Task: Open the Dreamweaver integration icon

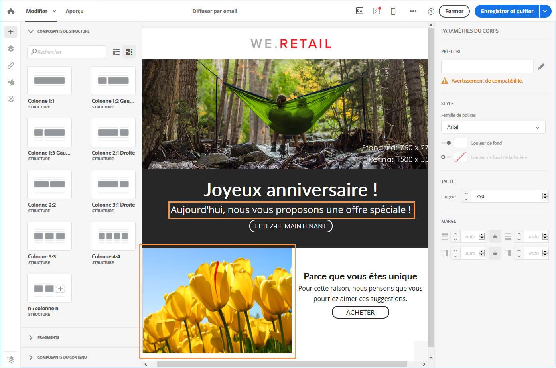Action: 360,11
